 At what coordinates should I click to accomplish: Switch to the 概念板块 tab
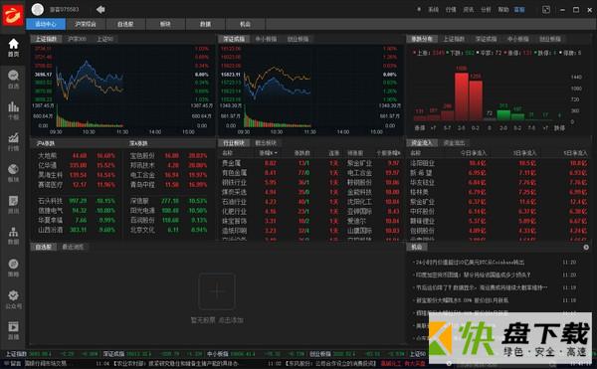pos(266,143)
